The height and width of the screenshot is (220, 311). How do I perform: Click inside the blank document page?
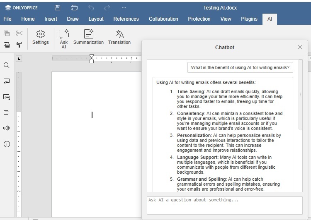pyautogui.click(x=97, y=144)
